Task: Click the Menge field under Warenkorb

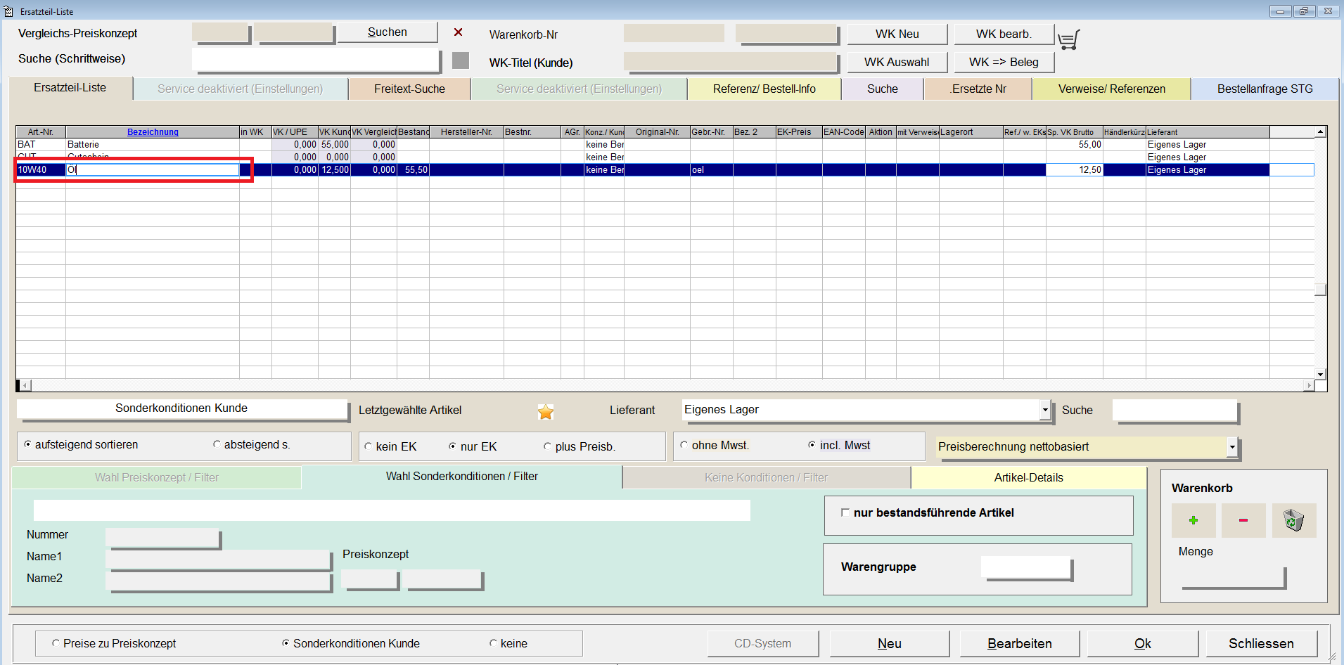Action: tap(1234, 576)
